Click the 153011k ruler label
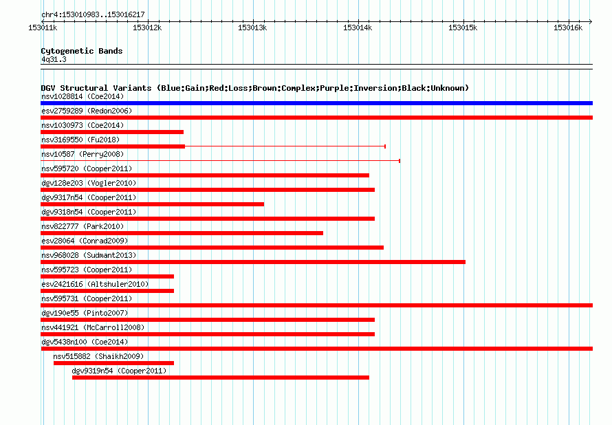The image size is (612, 425). pos(43,28)
